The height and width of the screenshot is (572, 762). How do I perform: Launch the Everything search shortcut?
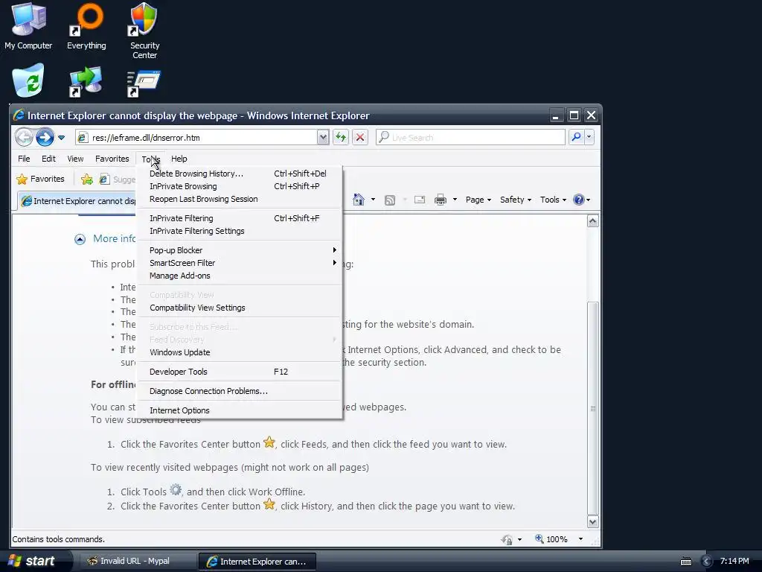86,27
